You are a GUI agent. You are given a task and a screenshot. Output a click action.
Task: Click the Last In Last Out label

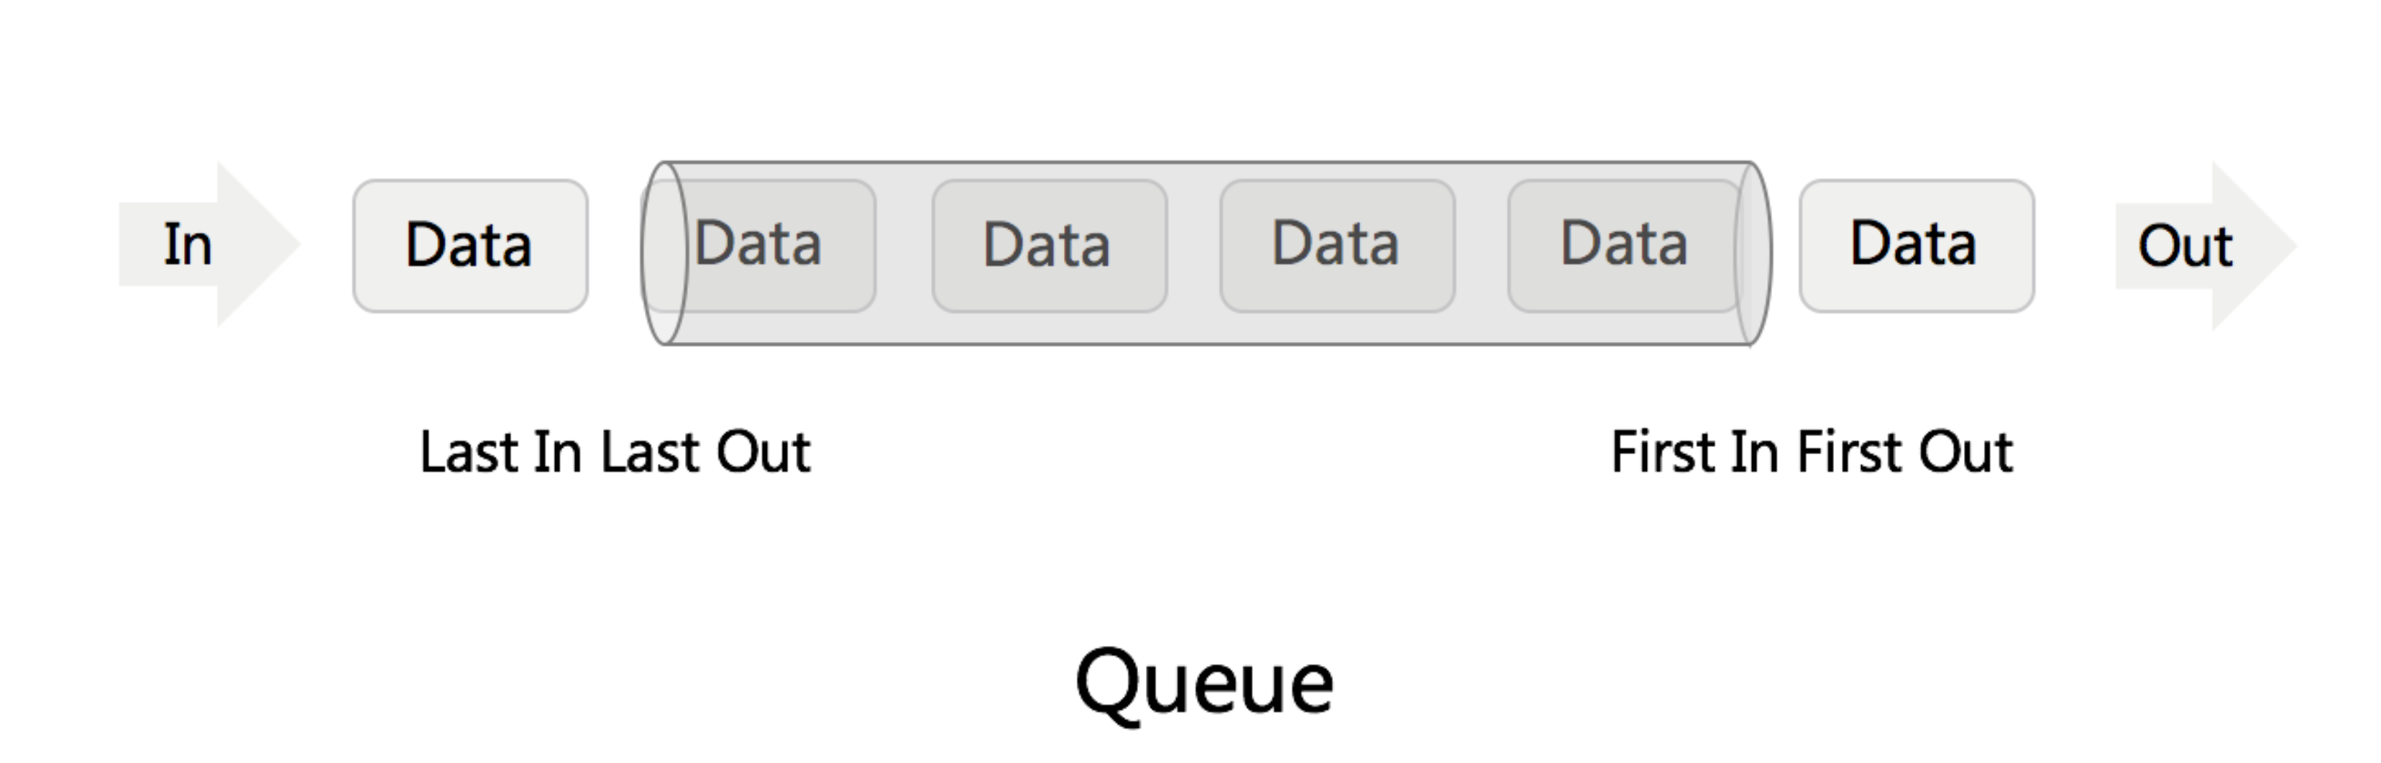click(615, 453)
